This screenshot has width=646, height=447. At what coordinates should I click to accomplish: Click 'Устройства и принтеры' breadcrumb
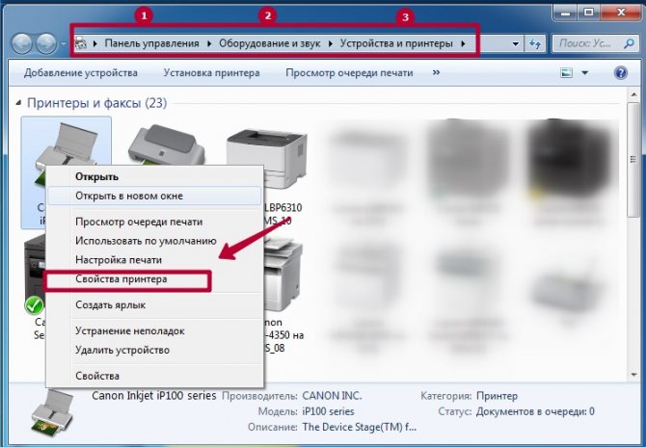pyautogui.click(x=396, y=43)
